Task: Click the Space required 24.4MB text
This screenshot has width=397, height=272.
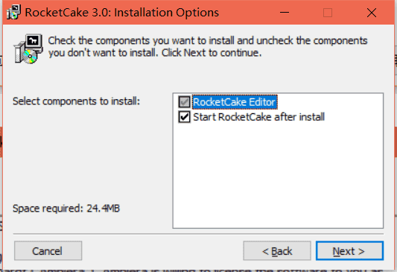Action: click(66, 209)
